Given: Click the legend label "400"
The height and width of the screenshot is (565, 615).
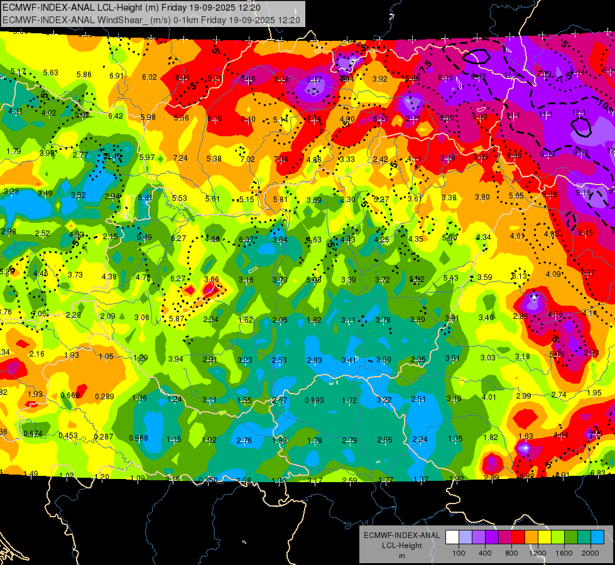Looking at the screenshot, I should coord(485,553).
